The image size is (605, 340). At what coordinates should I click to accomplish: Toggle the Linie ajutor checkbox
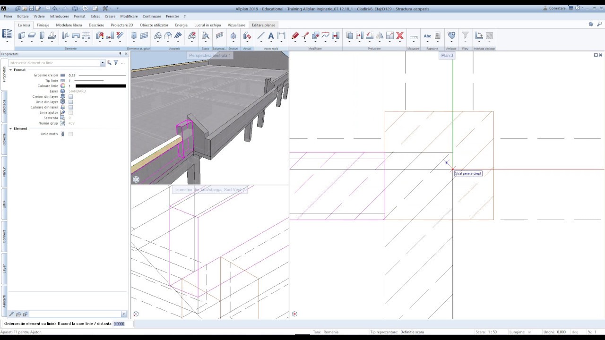coord(70,113)
